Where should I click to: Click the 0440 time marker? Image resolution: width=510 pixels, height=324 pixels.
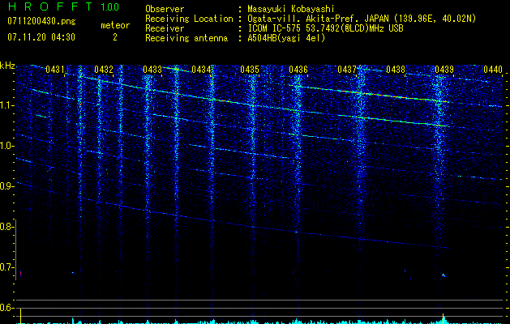coord(493,70)
